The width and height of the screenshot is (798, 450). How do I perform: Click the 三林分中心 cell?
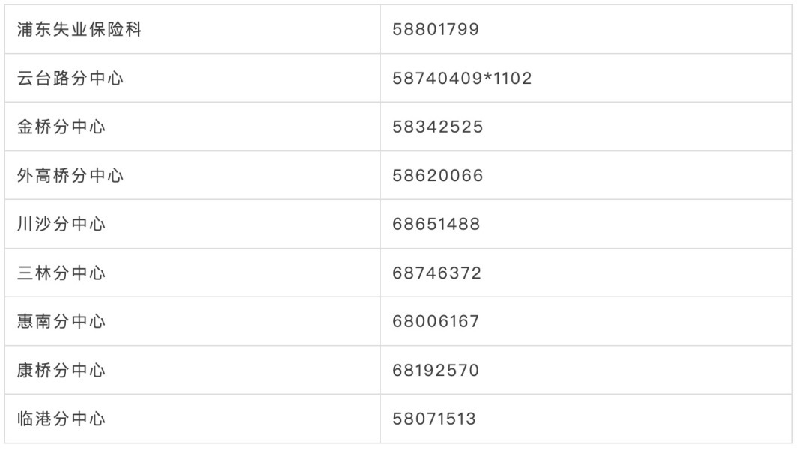192,273
